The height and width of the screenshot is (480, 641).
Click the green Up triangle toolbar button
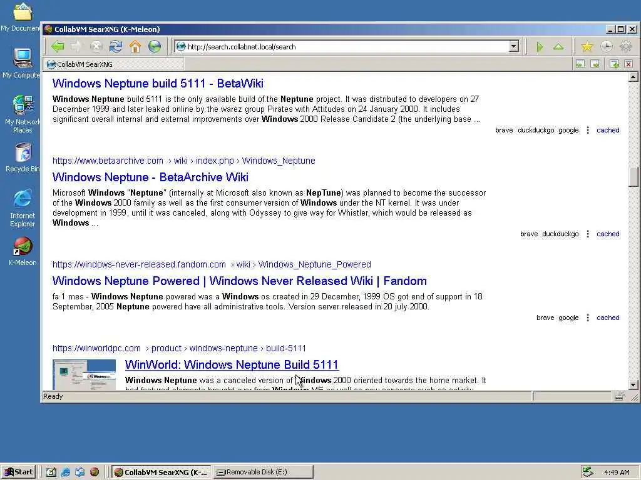click(x=558, y=47)
